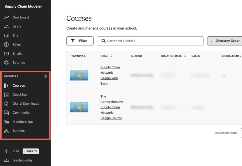The image size is (242, 166).
Task: Open the Directory Order sort dropdown
Action: 225,41
